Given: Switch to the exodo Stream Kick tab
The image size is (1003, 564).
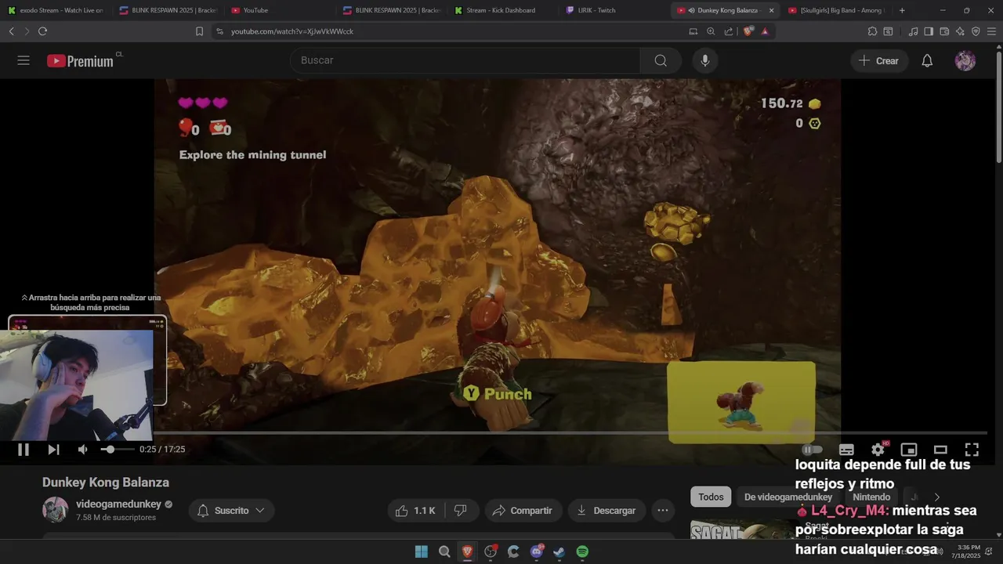Looking at the screenshot, I should (56, 10).
